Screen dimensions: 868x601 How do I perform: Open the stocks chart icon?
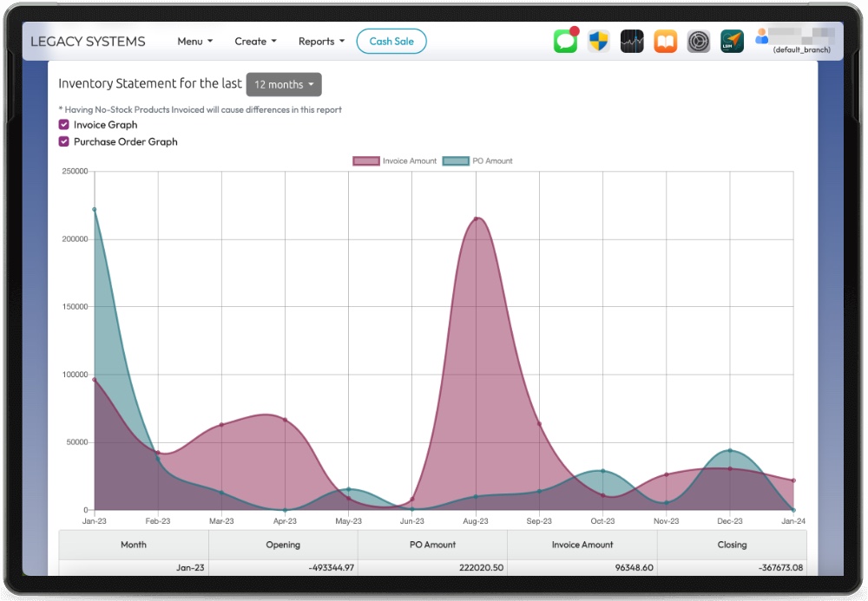point(632,42)
